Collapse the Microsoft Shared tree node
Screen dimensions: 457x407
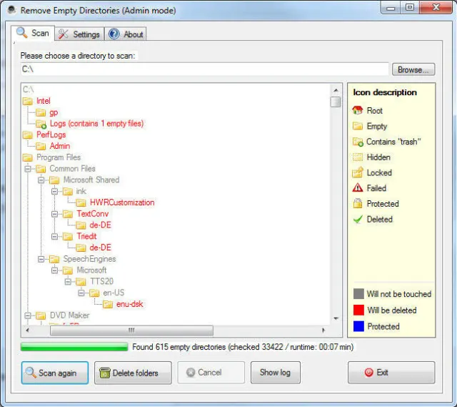coord(41,180)
